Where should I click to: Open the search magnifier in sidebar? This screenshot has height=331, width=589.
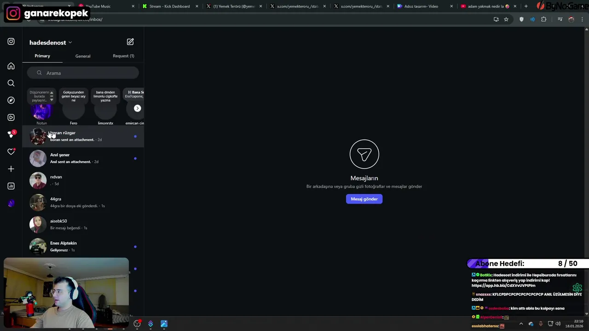coord(11,83)
